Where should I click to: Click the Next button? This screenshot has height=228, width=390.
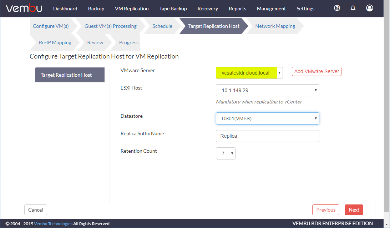pos(354,210)
